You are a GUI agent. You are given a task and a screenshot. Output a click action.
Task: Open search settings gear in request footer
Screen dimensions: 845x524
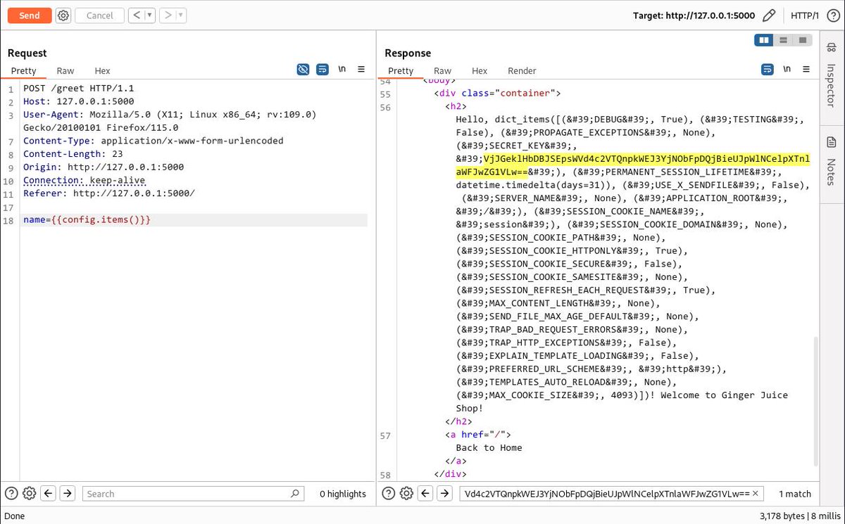tap(29, 494)
